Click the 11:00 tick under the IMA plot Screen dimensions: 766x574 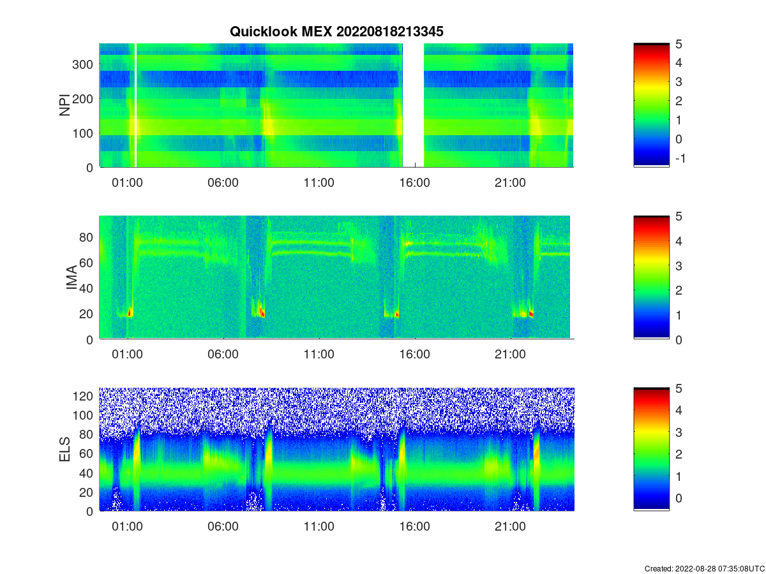pyautogui.click(x=319, y=355)
